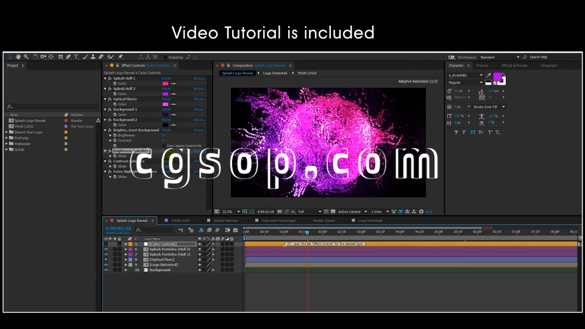Reset the Splash Half 1 effect
Viewport: 585px width, 329px height.
pos(166,79)
